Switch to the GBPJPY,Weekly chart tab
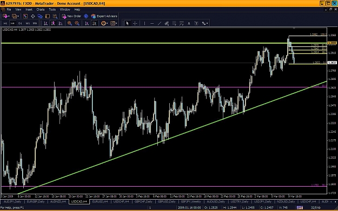The image size is (338, 211). [191, 202]
